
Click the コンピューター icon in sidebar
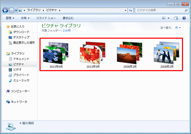click(8, 91)
